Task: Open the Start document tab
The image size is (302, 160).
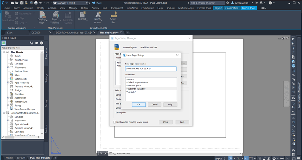Action: coord(10,33)
